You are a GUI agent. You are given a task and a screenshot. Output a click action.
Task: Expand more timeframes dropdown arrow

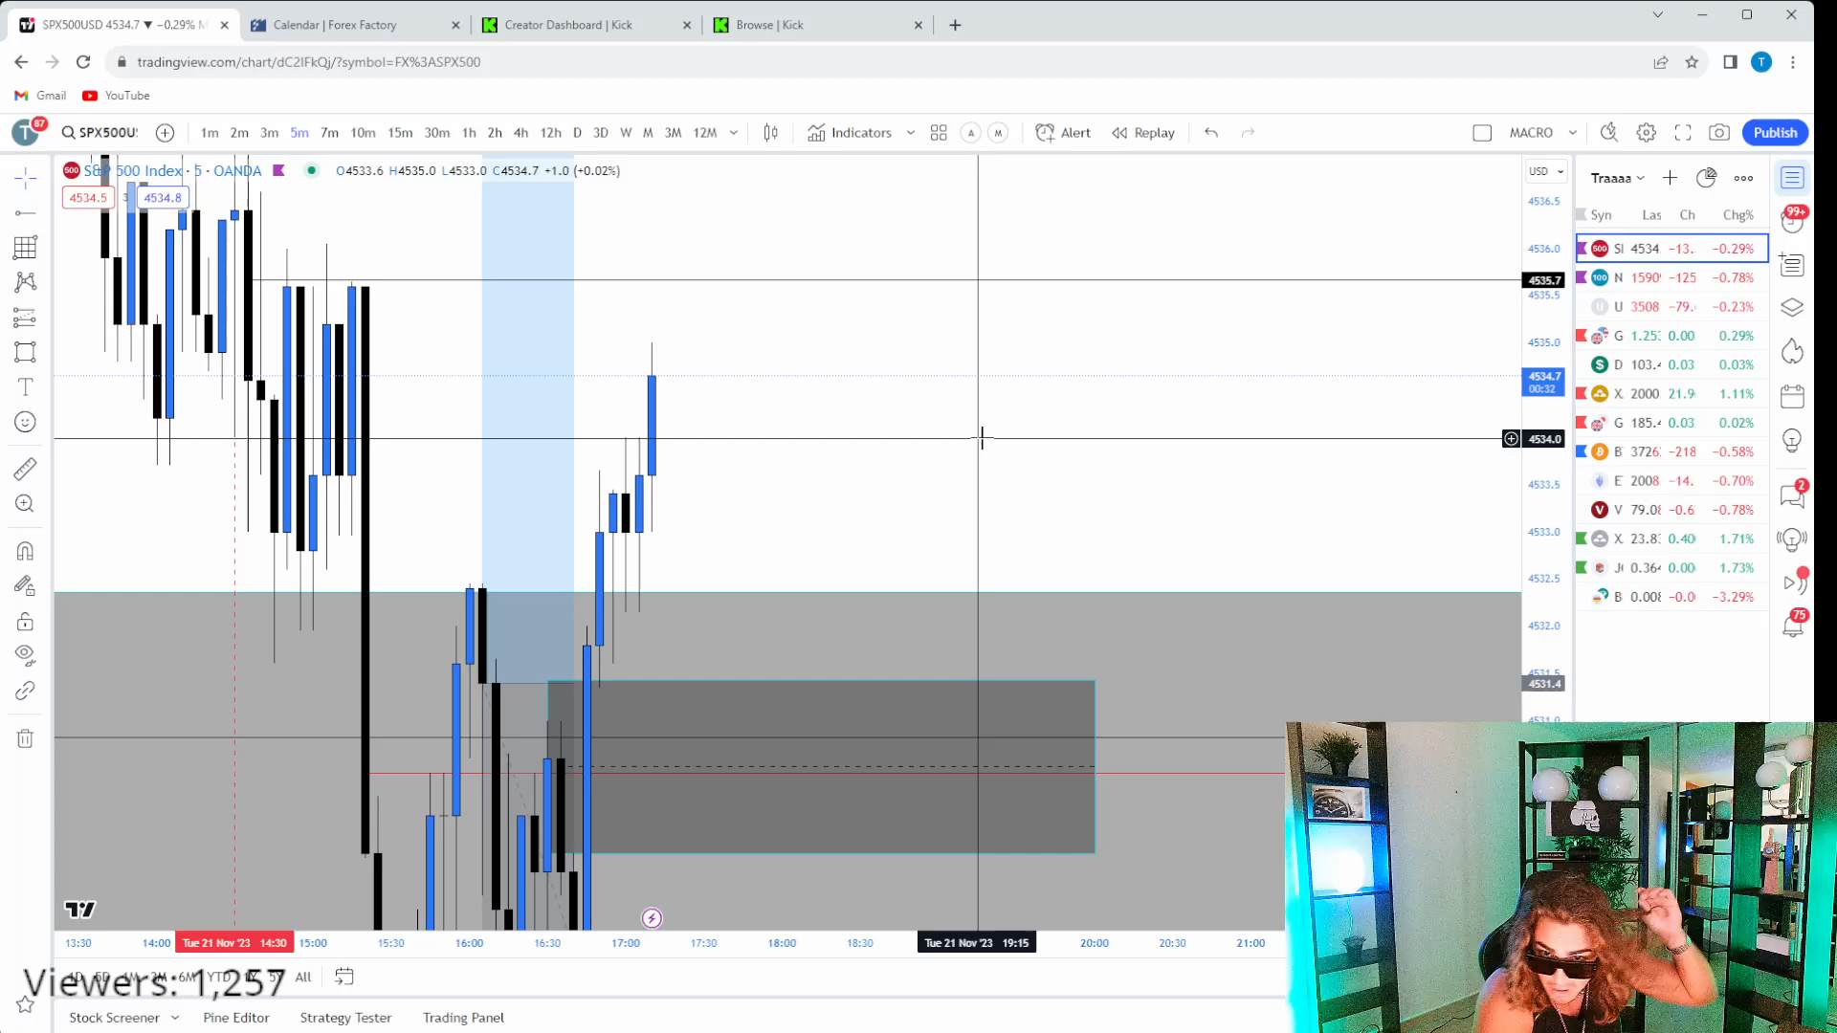(x=734, y=133)
